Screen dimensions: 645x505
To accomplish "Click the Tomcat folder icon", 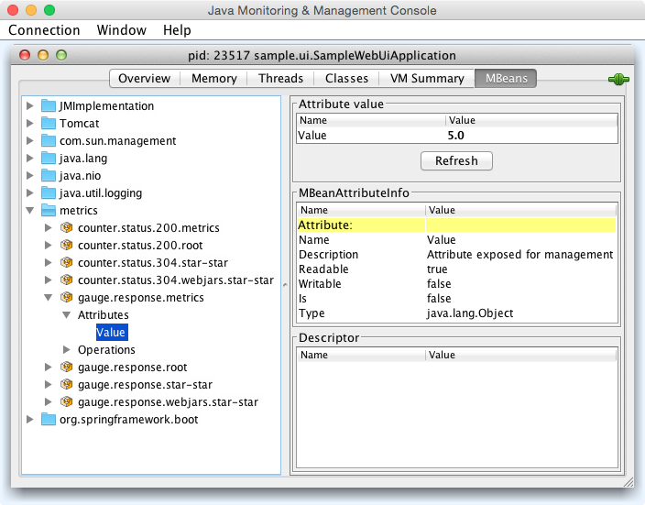I will pos(49,124).
